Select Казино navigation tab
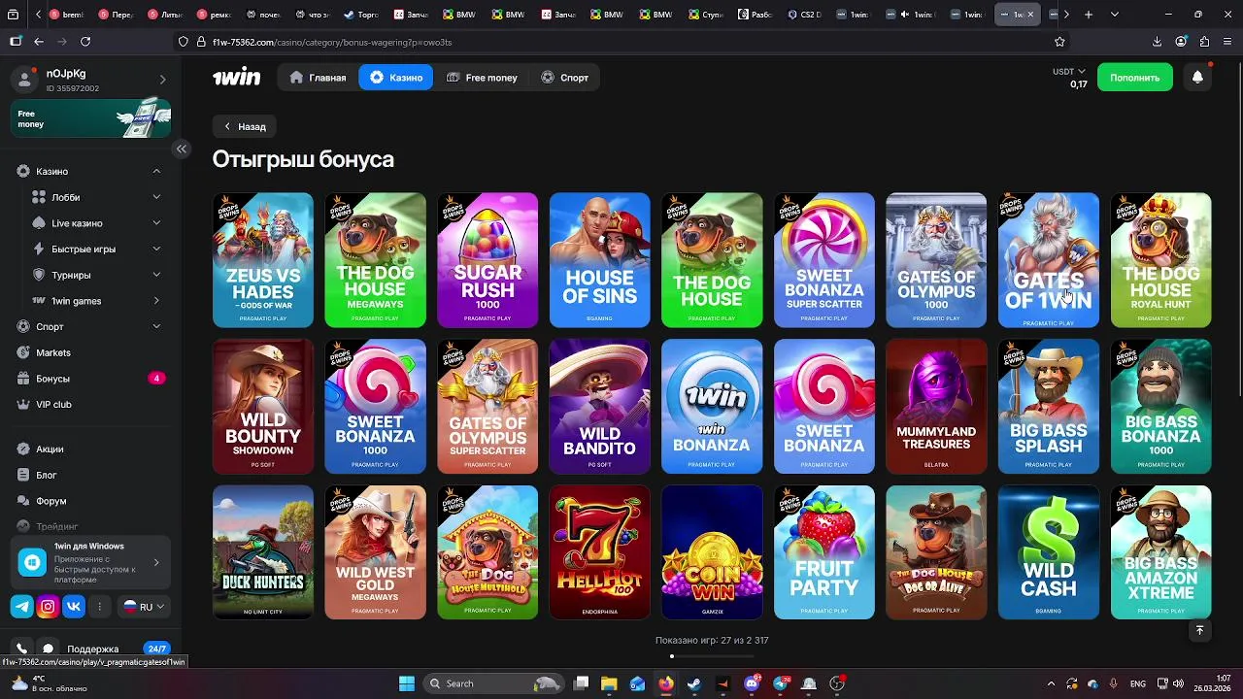 [396, 78]
